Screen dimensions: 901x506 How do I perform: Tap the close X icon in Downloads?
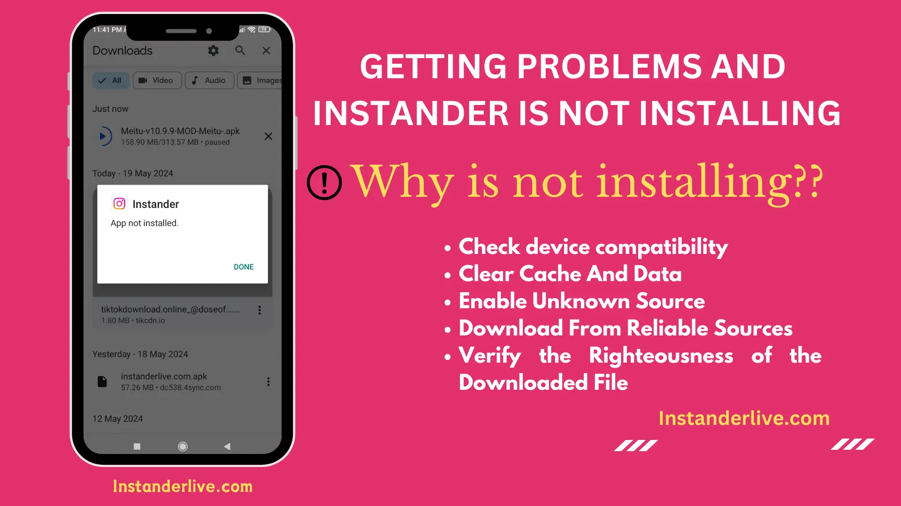265,50
